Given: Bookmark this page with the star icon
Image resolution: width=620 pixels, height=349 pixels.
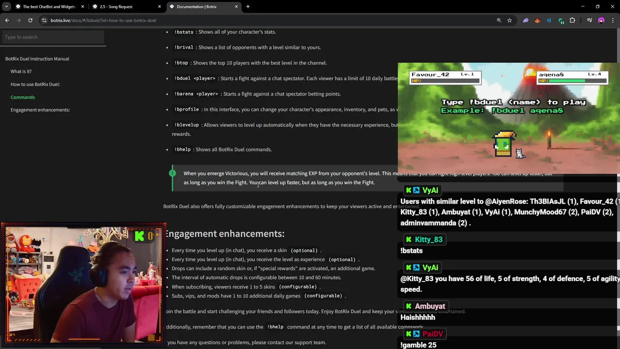Looking at the screenshot, I should 510,20.
